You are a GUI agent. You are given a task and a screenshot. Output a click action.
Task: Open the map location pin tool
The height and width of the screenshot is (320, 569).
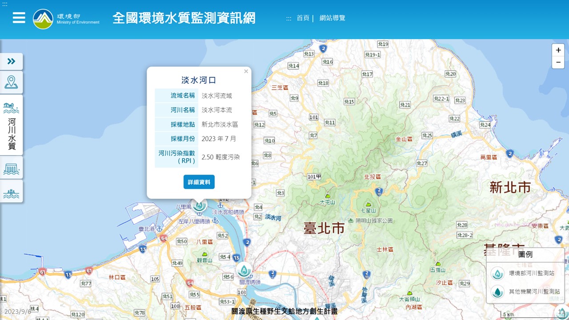point(12,82)
